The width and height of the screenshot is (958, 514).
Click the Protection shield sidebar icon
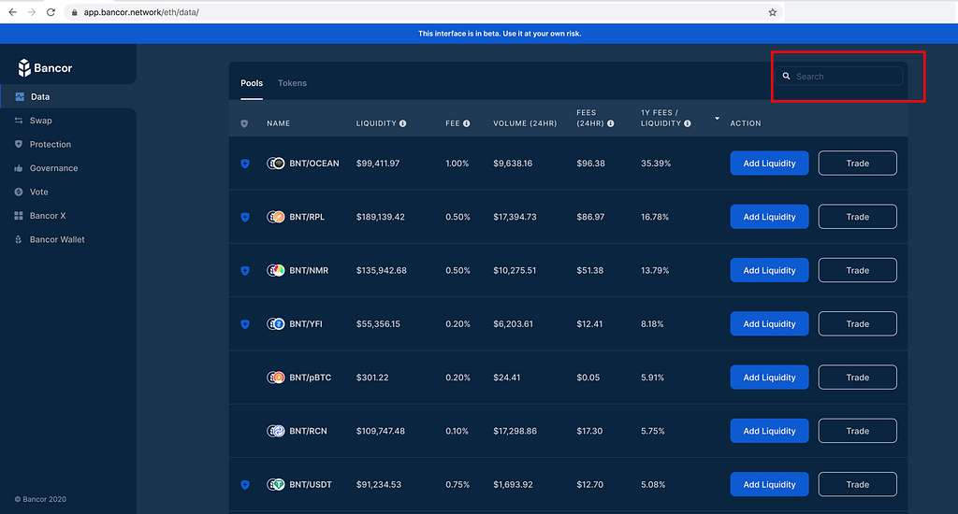19,144
